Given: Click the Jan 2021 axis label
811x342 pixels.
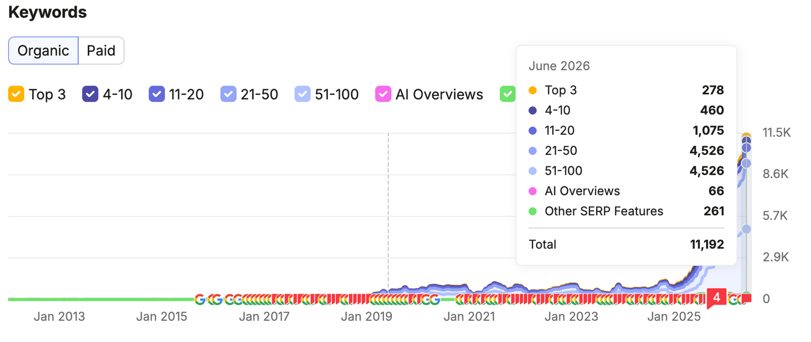Looking at the screenshot, I should tap(469, 317).
